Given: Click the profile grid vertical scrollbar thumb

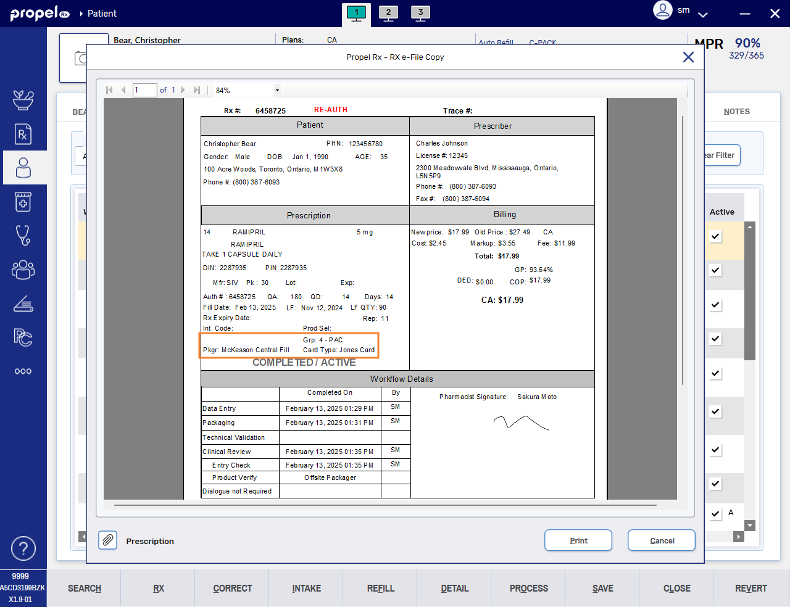Looking at the screenshot, I should click(750, 295).
